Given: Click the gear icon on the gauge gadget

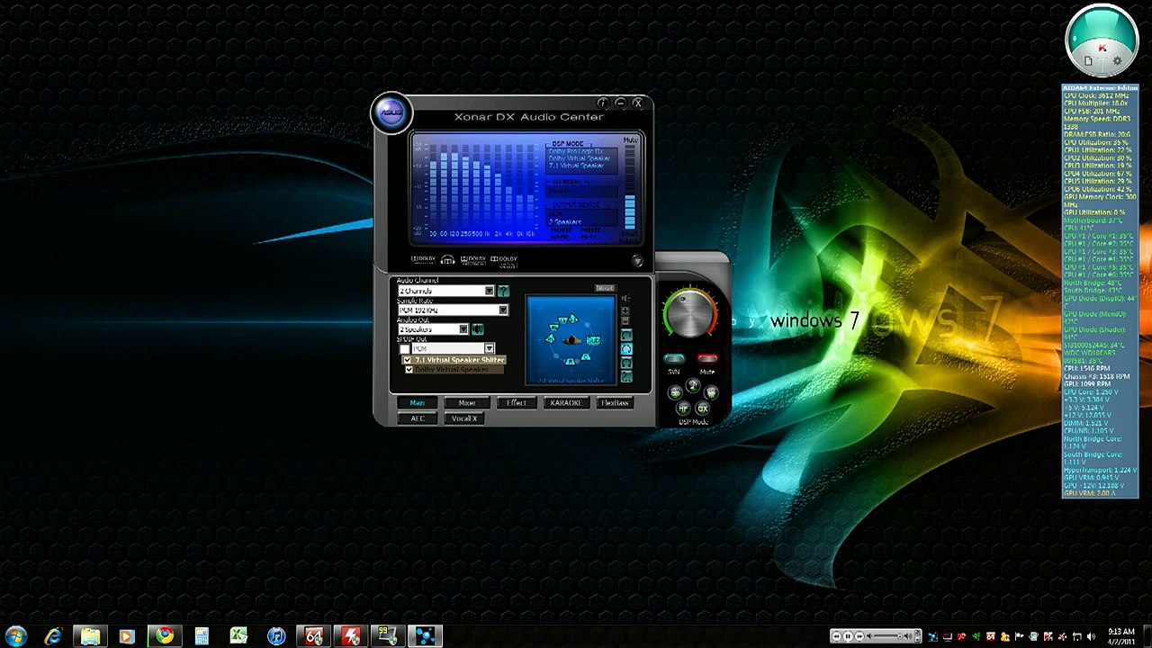Looking at the screenshot, I should (1118, 61).
